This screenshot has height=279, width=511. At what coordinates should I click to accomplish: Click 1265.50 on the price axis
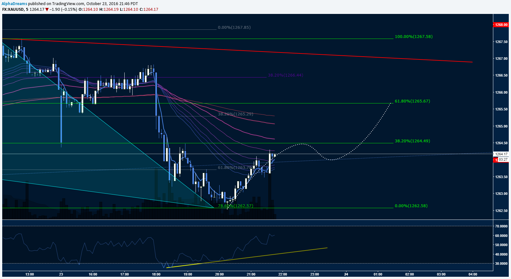(501, 109)
